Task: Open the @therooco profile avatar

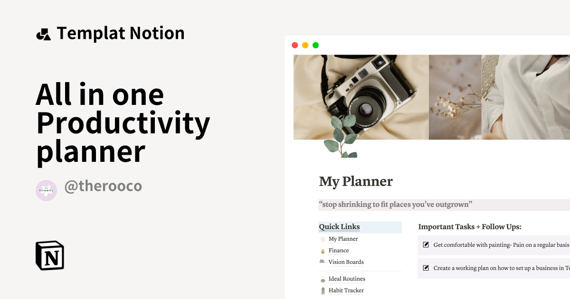Action: click(x=46, y=190)
